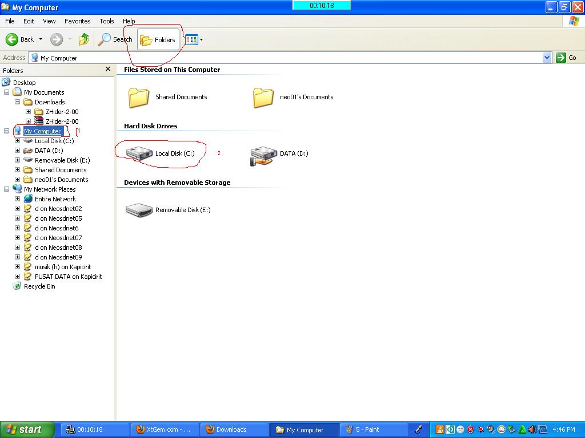
Task: Select Desktop in folder tree
Action: click(x=24, y=83)
